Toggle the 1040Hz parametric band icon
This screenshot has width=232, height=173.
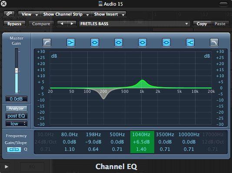click(143, 42)
